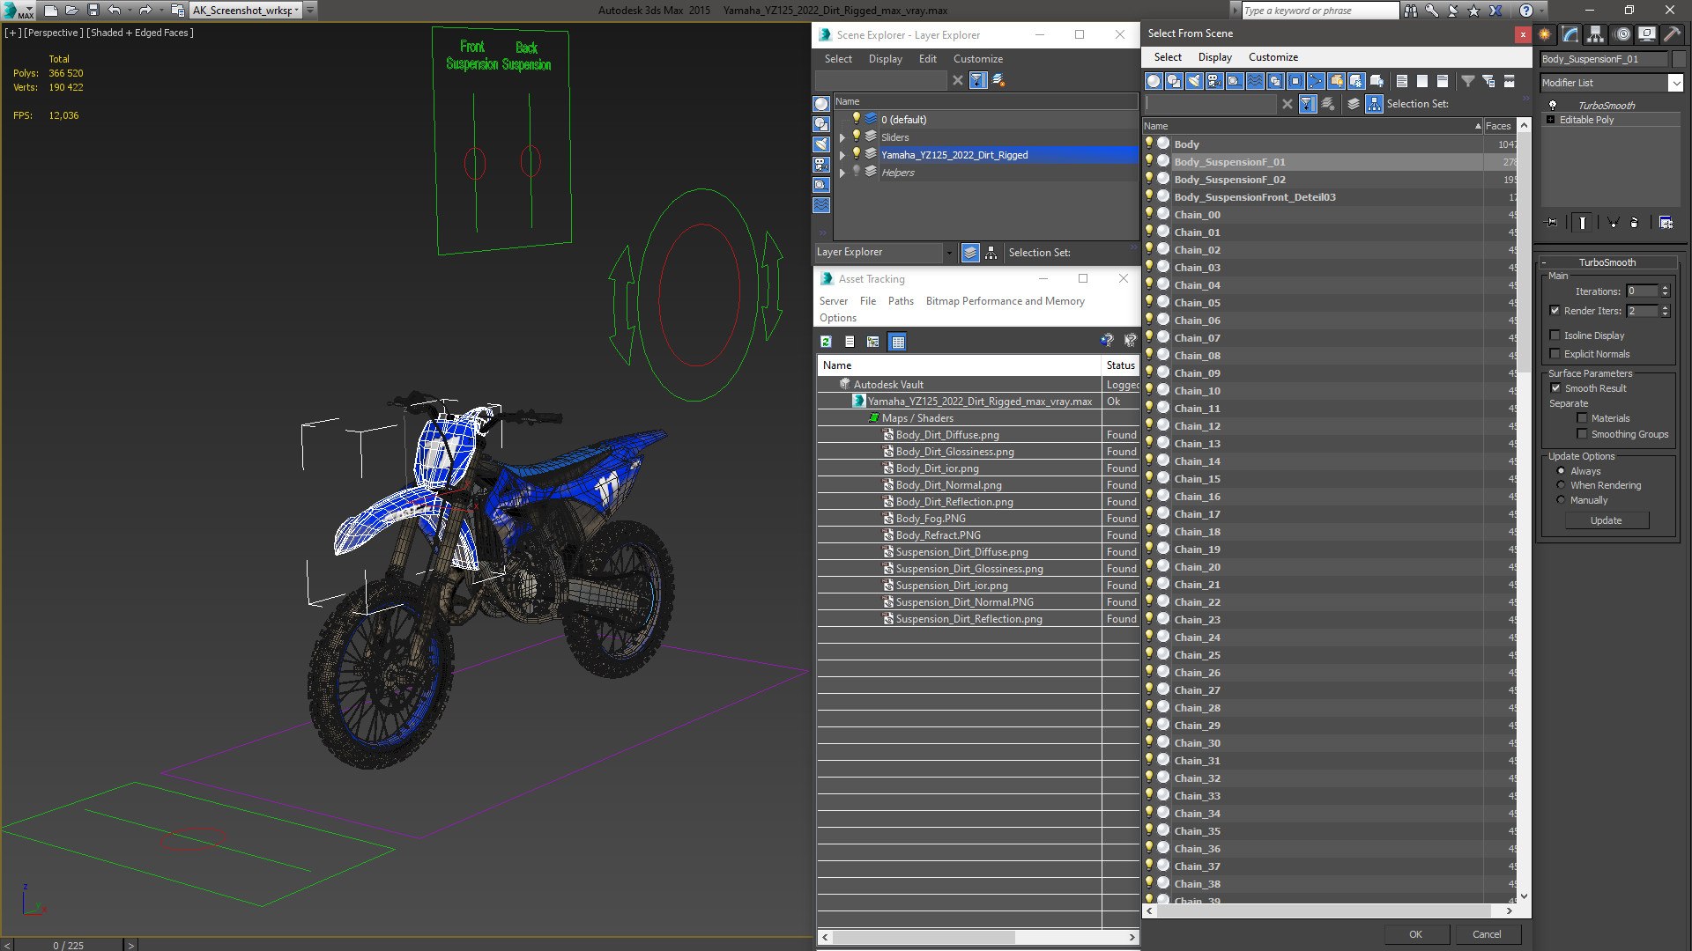1692x951 pixels.
Task: Open the Display command panel tab
Action: tap(1646, 34)
